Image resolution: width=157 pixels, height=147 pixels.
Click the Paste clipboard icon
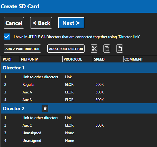120,49
